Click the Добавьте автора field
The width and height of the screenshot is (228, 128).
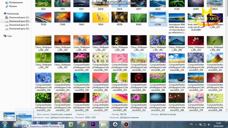tap(168, 114)
